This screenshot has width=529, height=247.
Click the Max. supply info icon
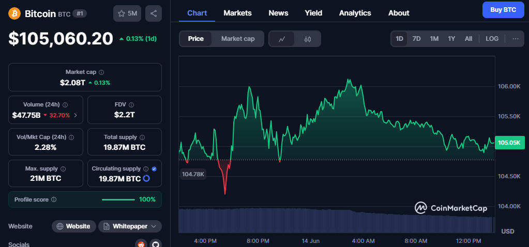(63, 169)
